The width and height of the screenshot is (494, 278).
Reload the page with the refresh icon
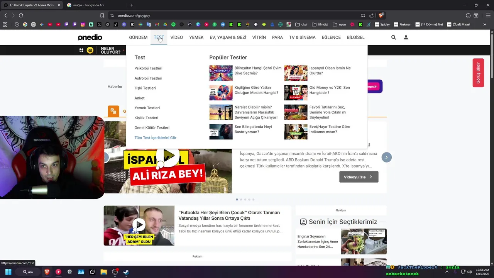pos(21,15)
